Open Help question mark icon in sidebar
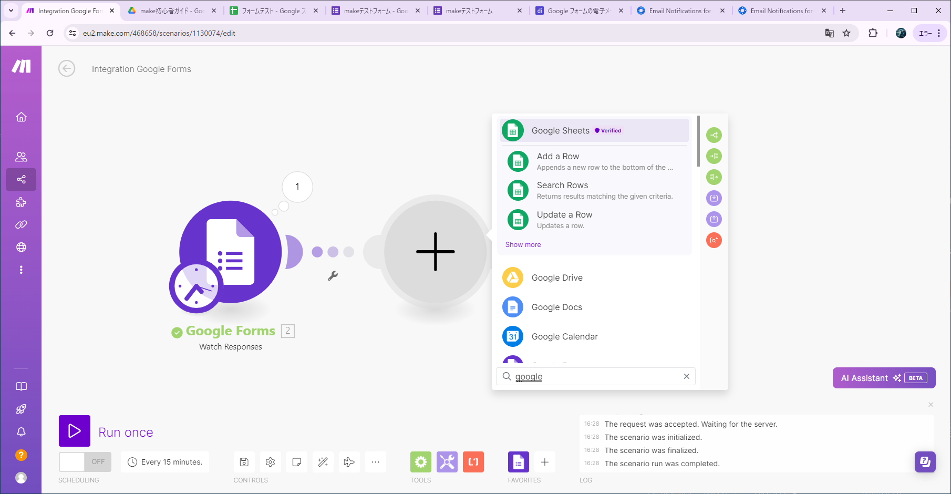The height and width of the screenshot is (494, 951). tap(21, 455)
